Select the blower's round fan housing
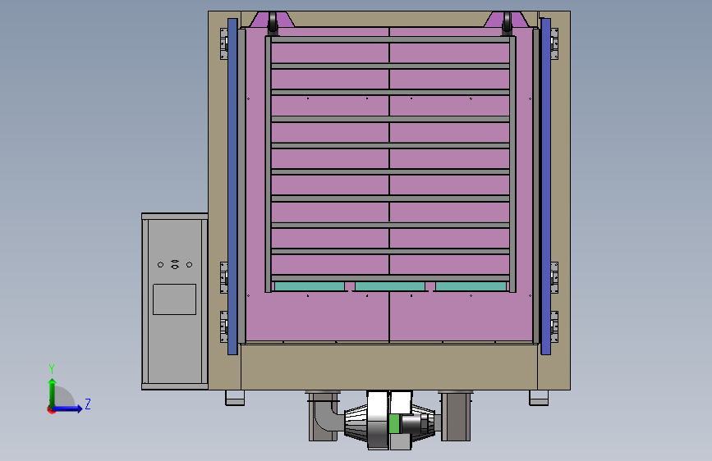 pyautogui.click(x=378, y=421)
